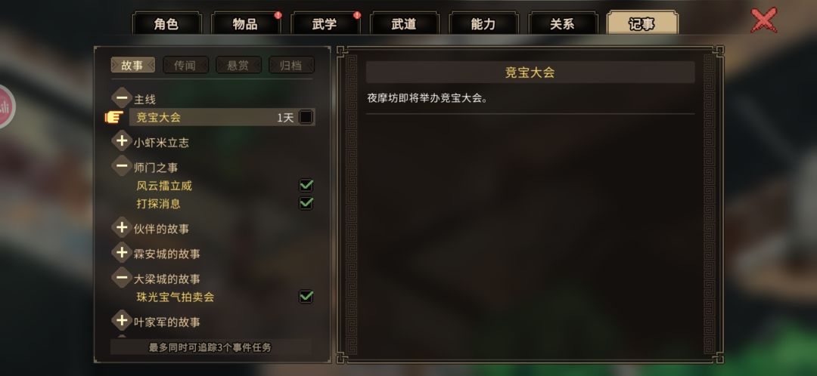Enable tracking for 竞宝大会 quest
The image size is (817, 376).
306,117
